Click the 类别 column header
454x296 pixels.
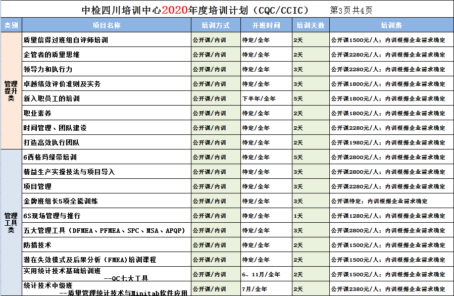tap(11, 25)
